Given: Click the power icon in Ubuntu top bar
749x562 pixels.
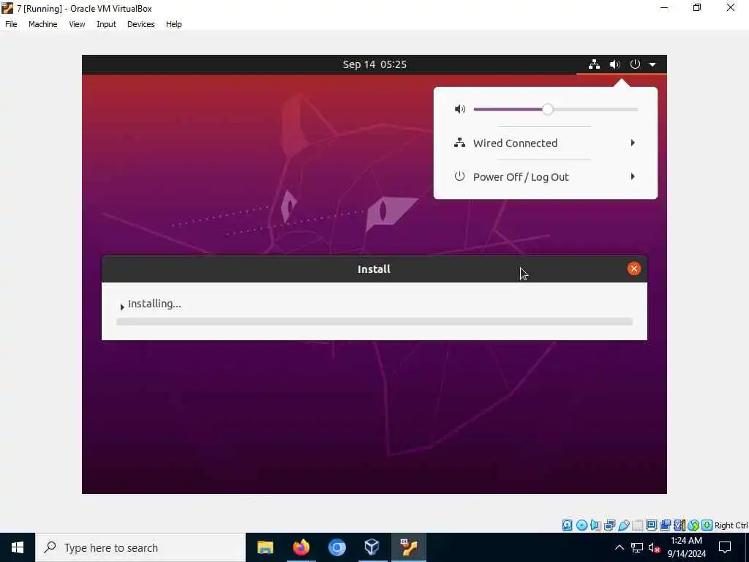Looking at the screenshot, I should (635, 64).
